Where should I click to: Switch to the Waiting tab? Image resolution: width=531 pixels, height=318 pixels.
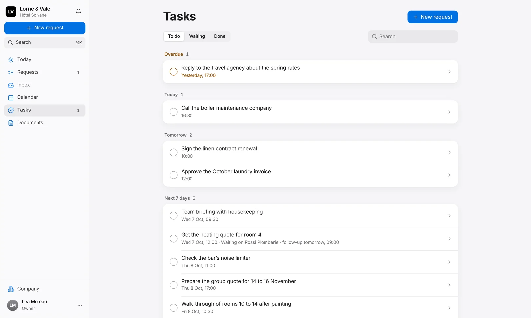pyautogui.click(x=197, y=36)
